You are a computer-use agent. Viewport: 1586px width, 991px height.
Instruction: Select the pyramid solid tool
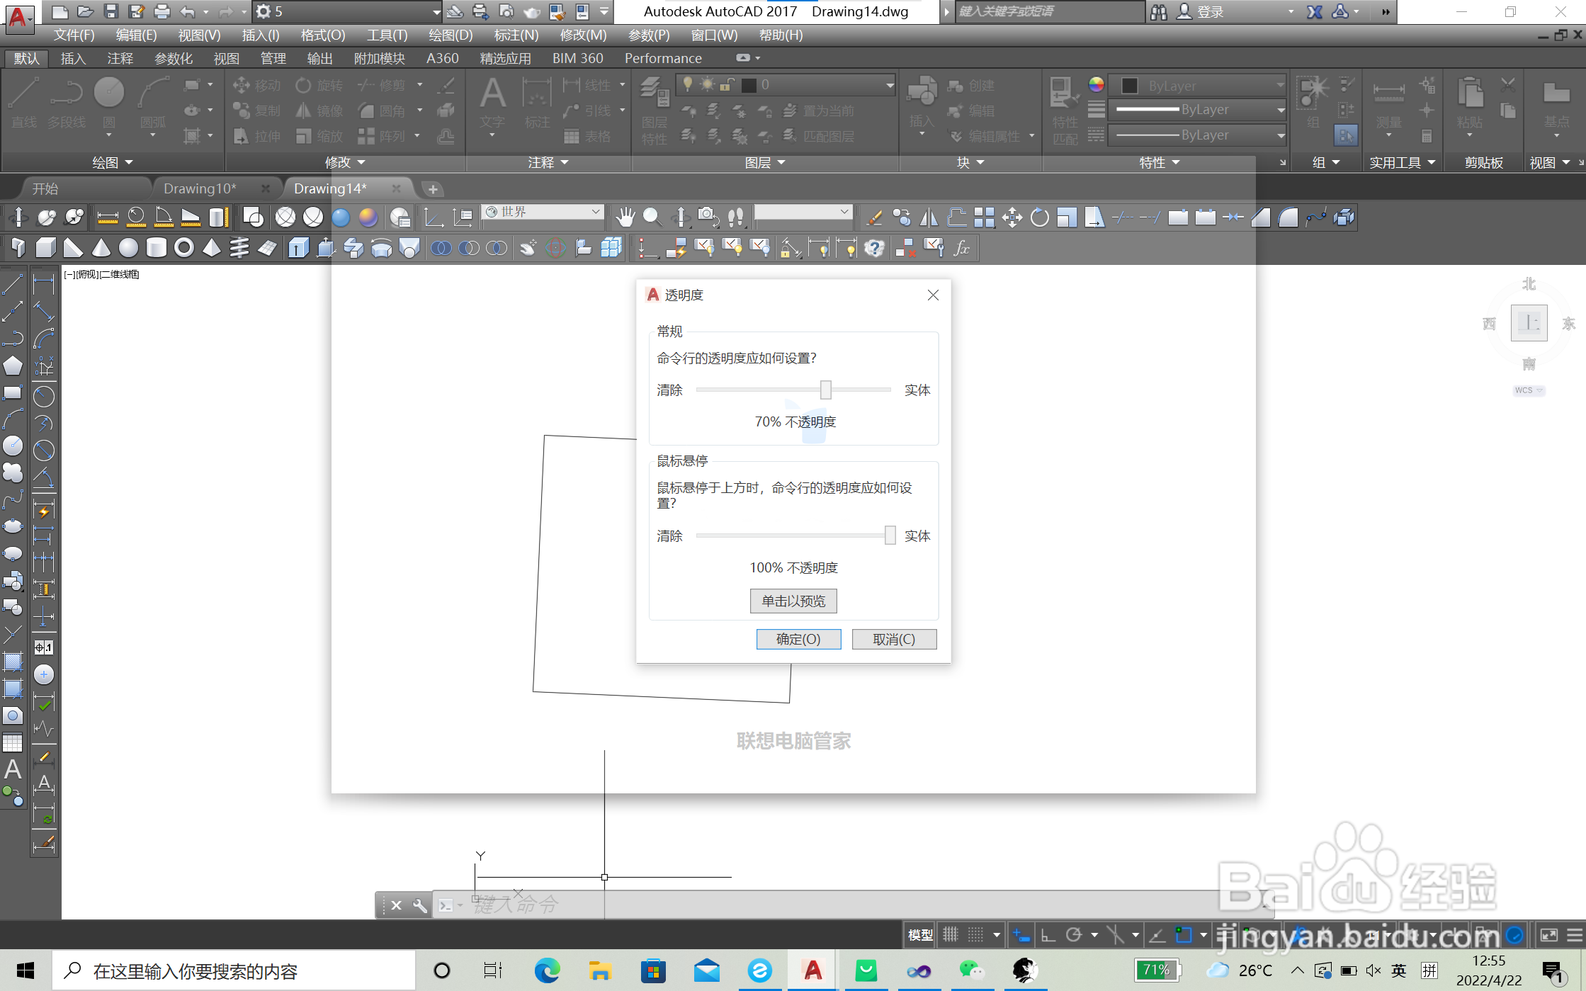[211, 248]
